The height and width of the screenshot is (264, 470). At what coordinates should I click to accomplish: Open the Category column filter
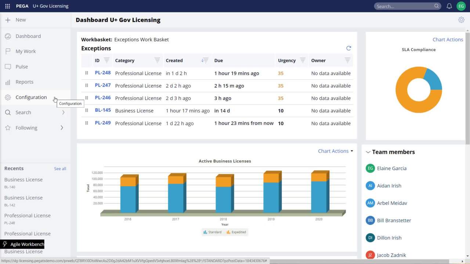pos(157,60)
